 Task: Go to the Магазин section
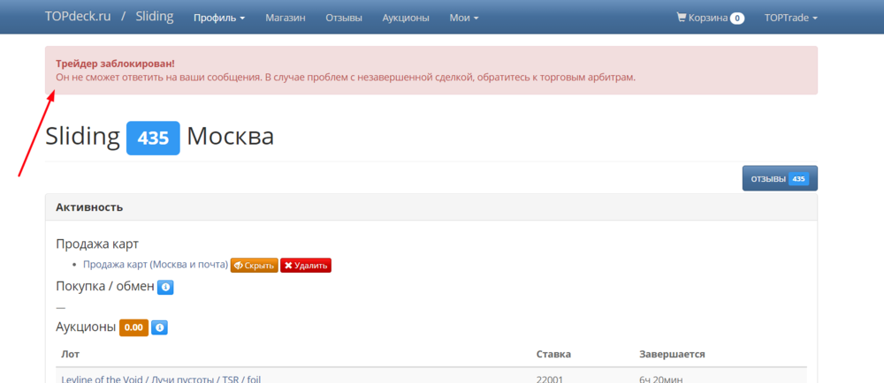286,18
